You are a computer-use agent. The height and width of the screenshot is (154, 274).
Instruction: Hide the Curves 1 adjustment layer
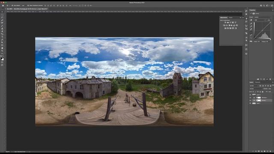coord(250,101)
